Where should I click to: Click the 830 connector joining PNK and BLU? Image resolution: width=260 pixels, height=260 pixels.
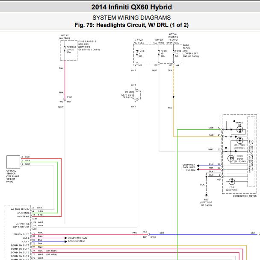pos(149,234)
